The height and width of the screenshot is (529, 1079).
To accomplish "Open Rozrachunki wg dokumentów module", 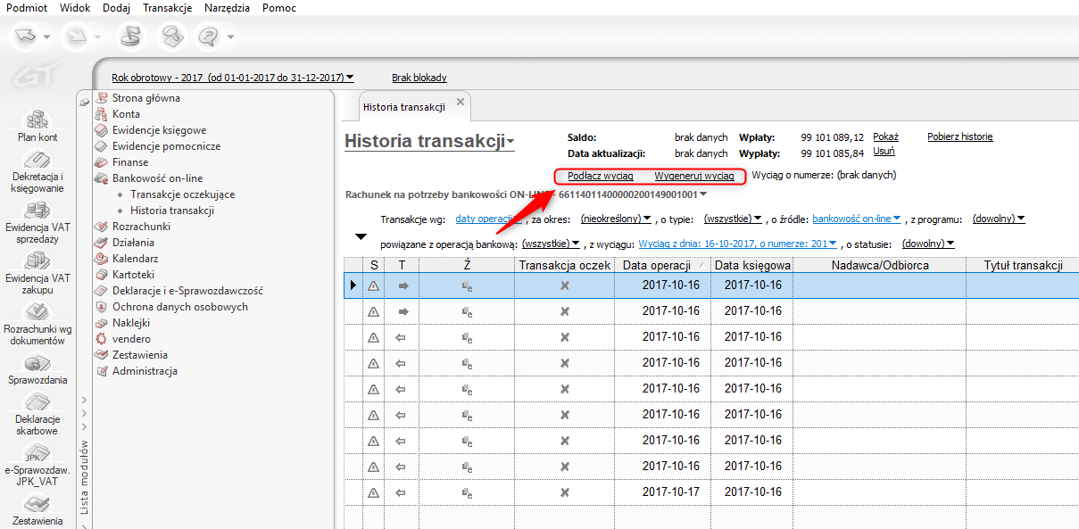I will (x=37, y=326).
